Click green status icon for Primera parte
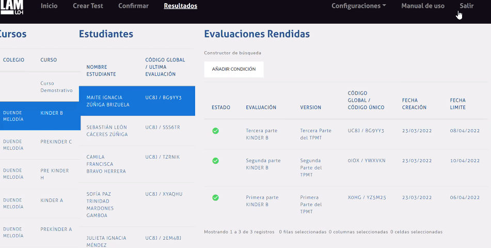The height and width of the screenshot is (248, 491). click(x=215, y=197)
